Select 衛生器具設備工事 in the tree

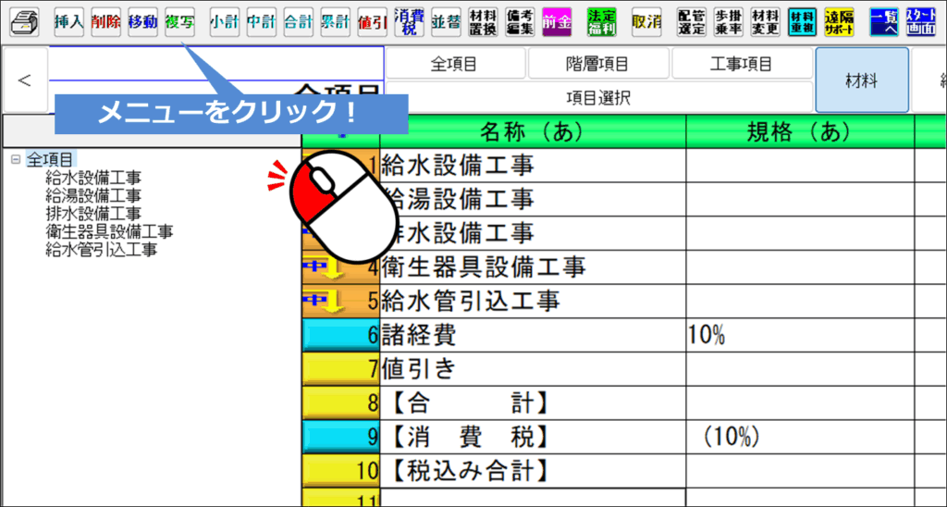(109, 231)
